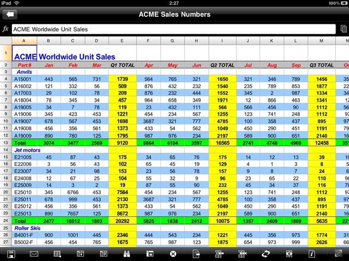Select the 'Total' label in row 13
Image resolution: width=349 pixels, height=261 pixels.
point(24,143)
